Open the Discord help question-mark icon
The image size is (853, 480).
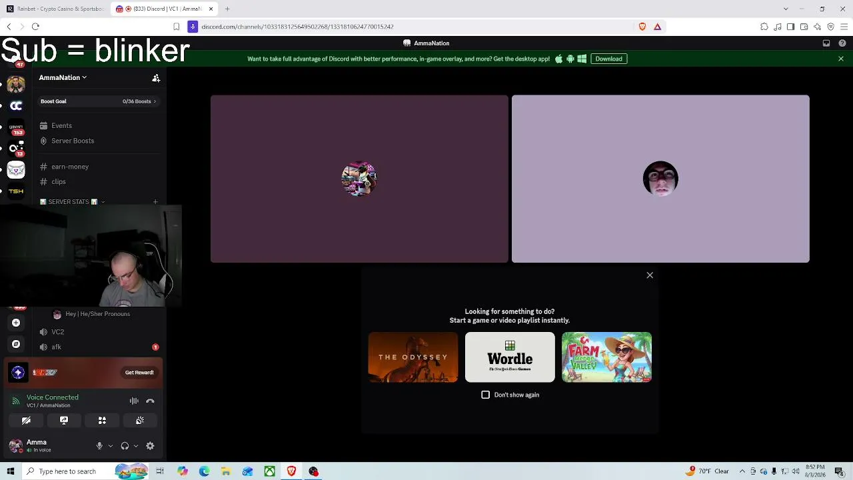(842, 43)
